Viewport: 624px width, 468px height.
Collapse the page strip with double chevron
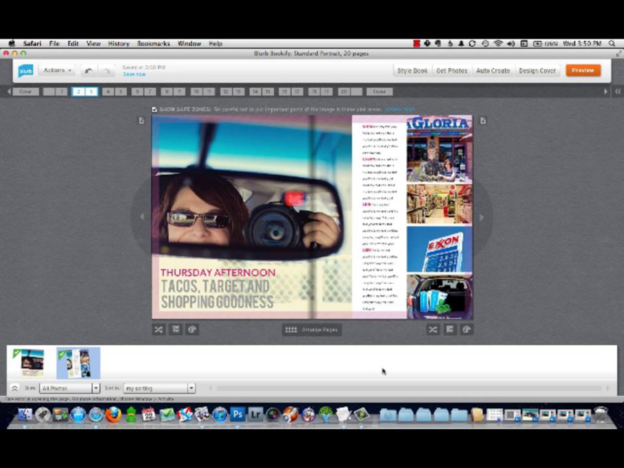click(x=617, y=92)
